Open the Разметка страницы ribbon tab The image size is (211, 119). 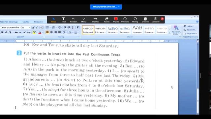tap(9, 22)
